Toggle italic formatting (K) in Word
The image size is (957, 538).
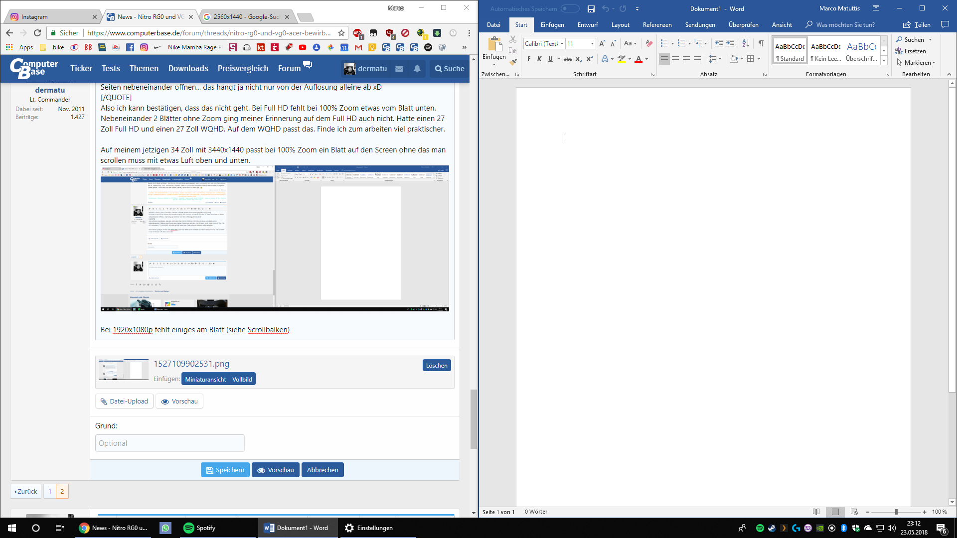pyautogui.click(x=539, y=59)
